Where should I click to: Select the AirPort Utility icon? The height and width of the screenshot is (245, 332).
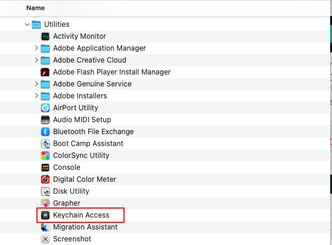coord(45,108)
